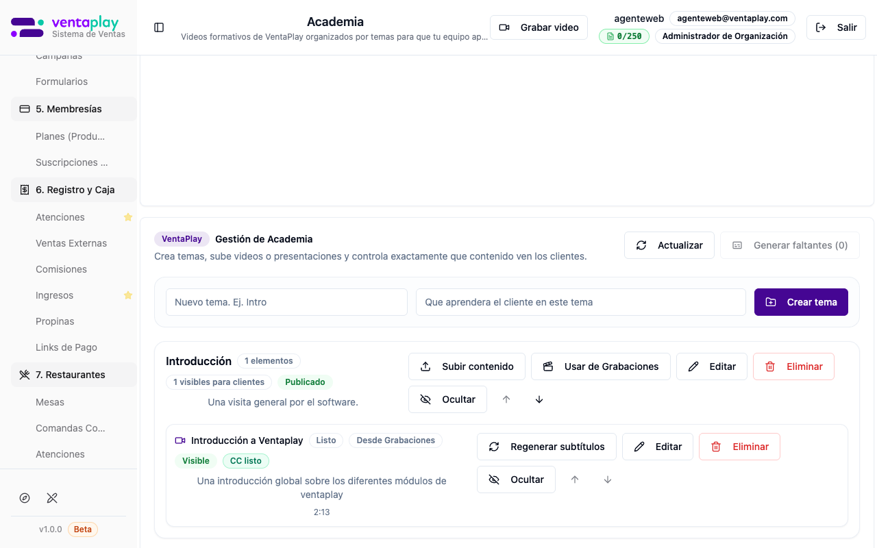877x548 pixels.
Task: Select the Grabar video camera icon
Action: [x=505, y=27]
